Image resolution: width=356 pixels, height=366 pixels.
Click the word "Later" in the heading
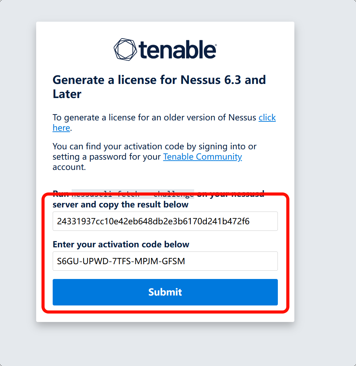click(67, 94)
